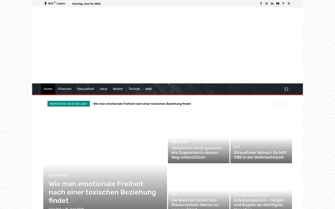Open article 'Die Wahrheit hinter dem Steuersystem'

pos(195,203)
